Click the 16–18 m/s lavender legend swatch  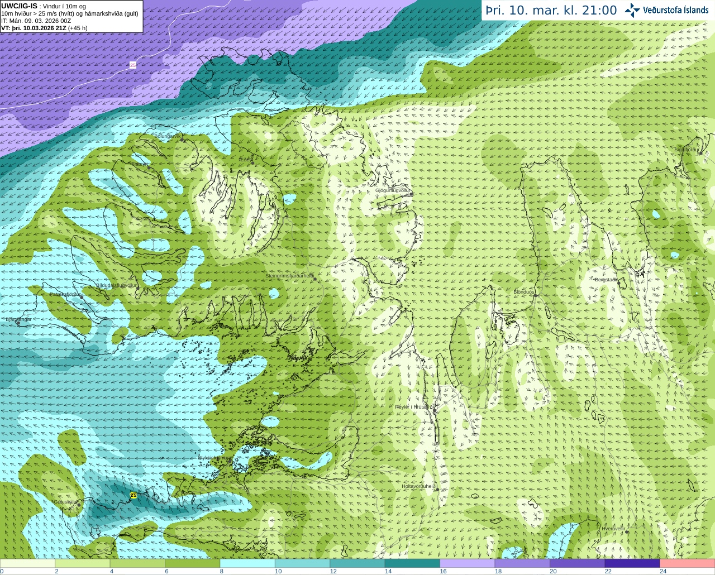[x=468, y=563]
